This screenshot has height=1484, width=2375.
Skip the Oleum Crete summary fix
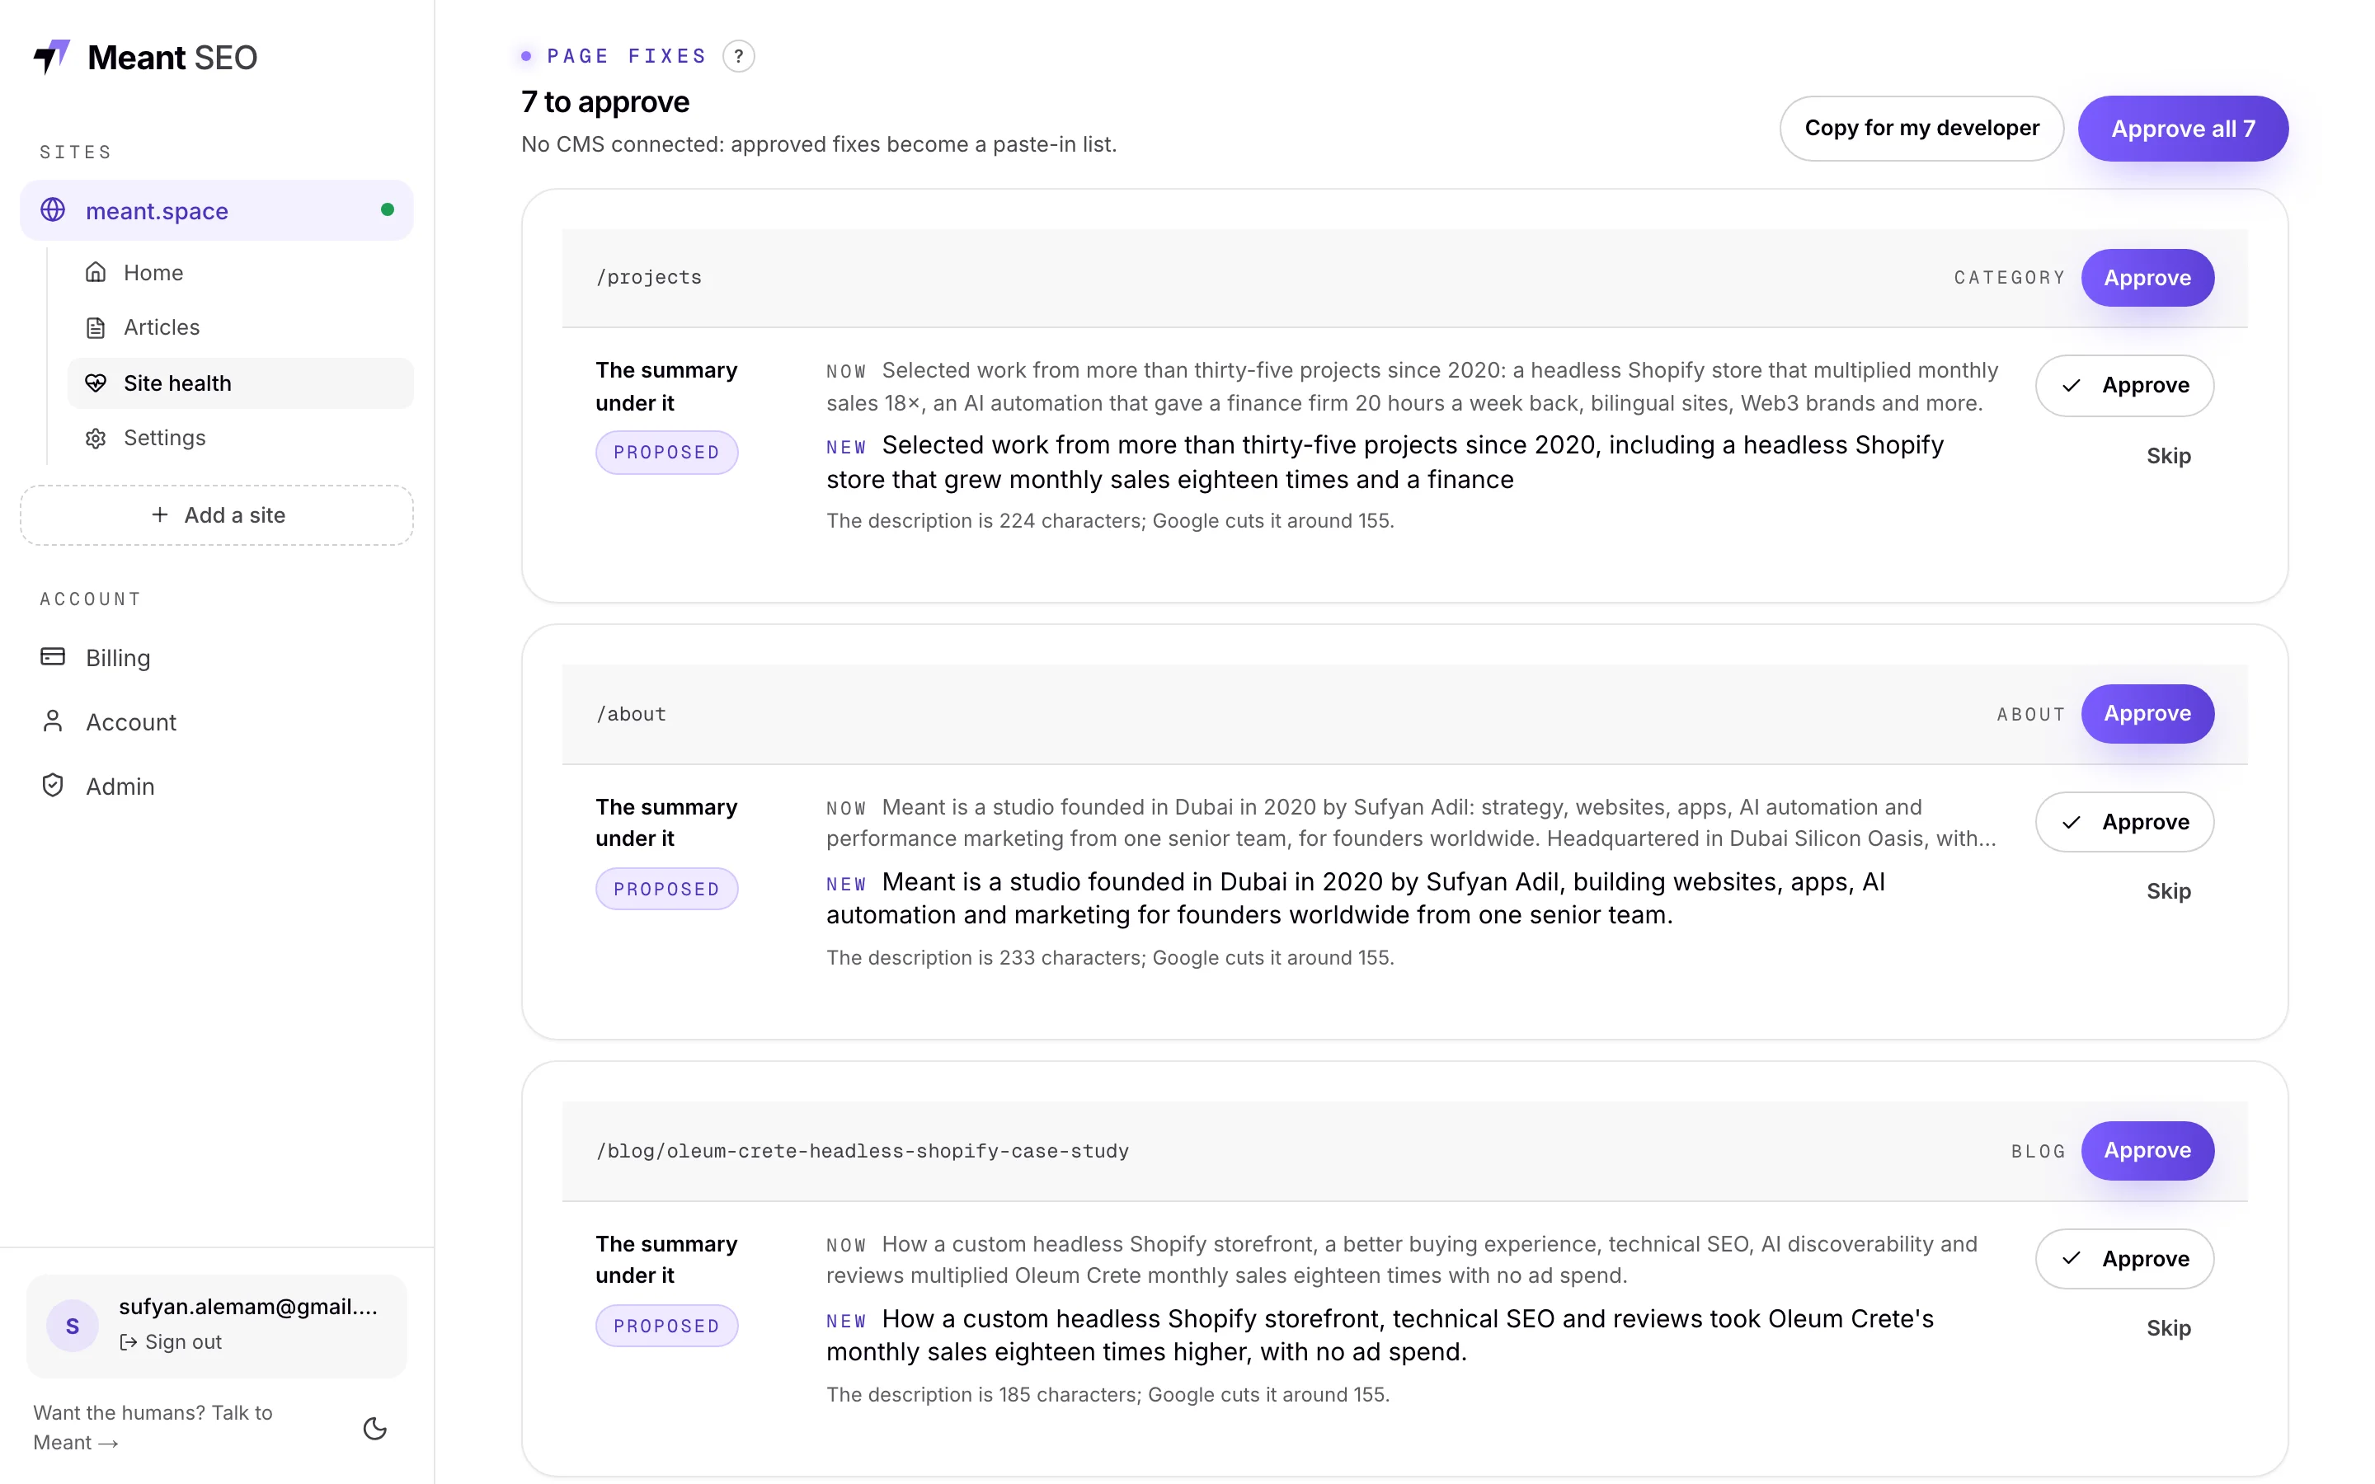point(2168,1328)
